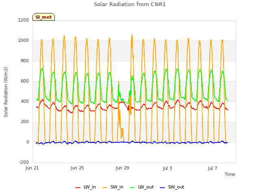Click the highest SW_in spike near Jun 30
This screenshot has width=260, height=195.
click(x=132, y=35)
